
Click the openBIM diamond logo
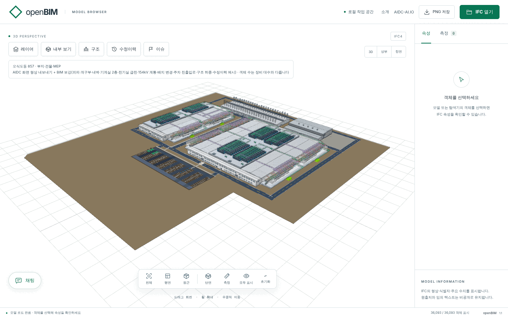pos(16,12)
